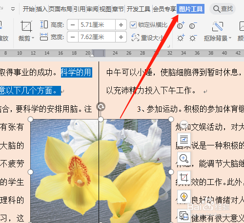Increase the 高度 value with plus button
The image size is (244, 223).
coord(121,25)
